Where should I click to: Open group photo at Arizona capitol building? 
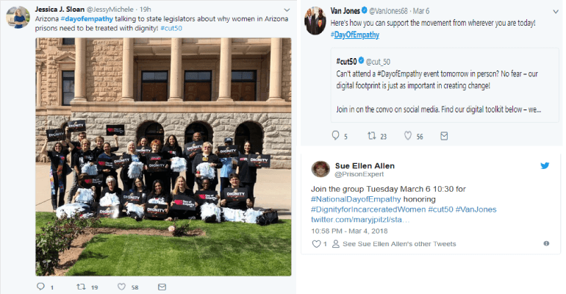tap(163, 157)
